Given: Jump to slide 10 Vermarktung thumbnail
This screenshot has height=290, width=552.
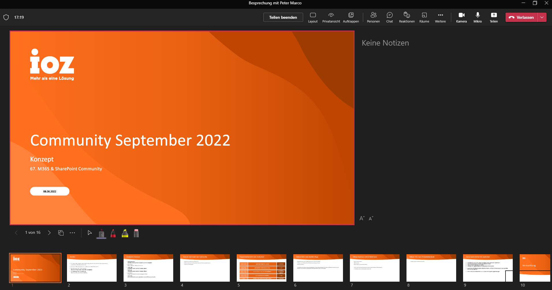Looking at the screenshot, I should click(x=535, y=268).
